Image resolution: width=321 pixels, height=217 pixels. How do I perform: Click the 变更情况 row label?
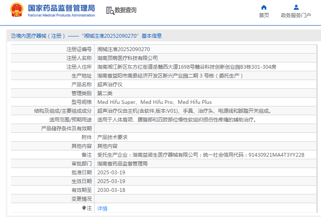pos(82,199)
